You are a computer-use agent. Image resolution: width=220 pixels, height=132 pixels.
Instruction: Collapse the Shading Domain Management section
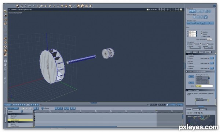point(187,72)
